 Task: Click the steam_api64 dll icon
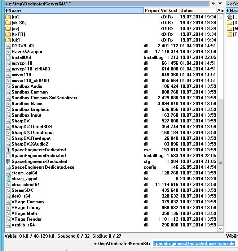8,173
